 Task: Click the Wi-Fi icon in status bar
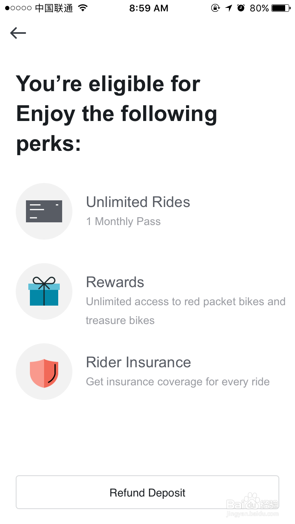tap(83, 8)
